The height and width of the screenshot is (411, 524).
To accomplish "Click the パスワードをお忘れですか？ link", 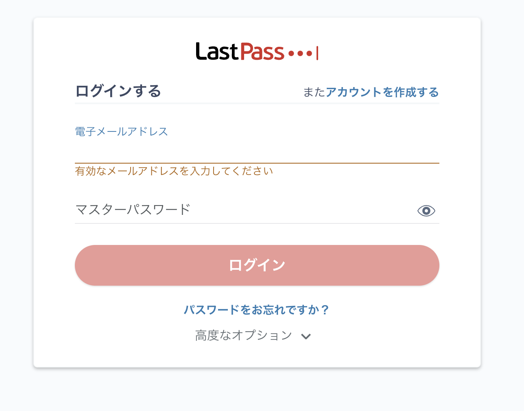I will (257, 310).
